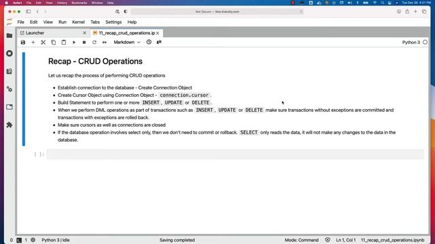Click the SELECT code text in last bullet
Image resolution: width=435 pixels, height=244 pixels.
[x=249, y=133]
